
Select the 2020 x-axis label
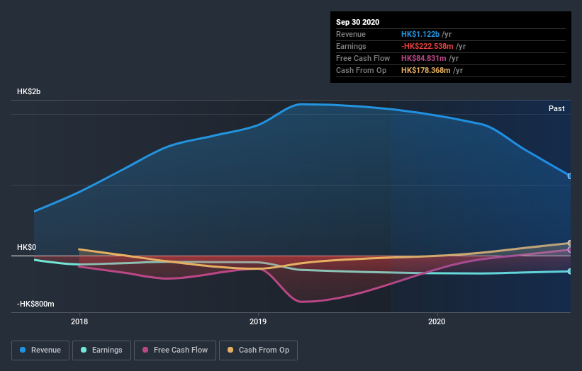[437, 321]
